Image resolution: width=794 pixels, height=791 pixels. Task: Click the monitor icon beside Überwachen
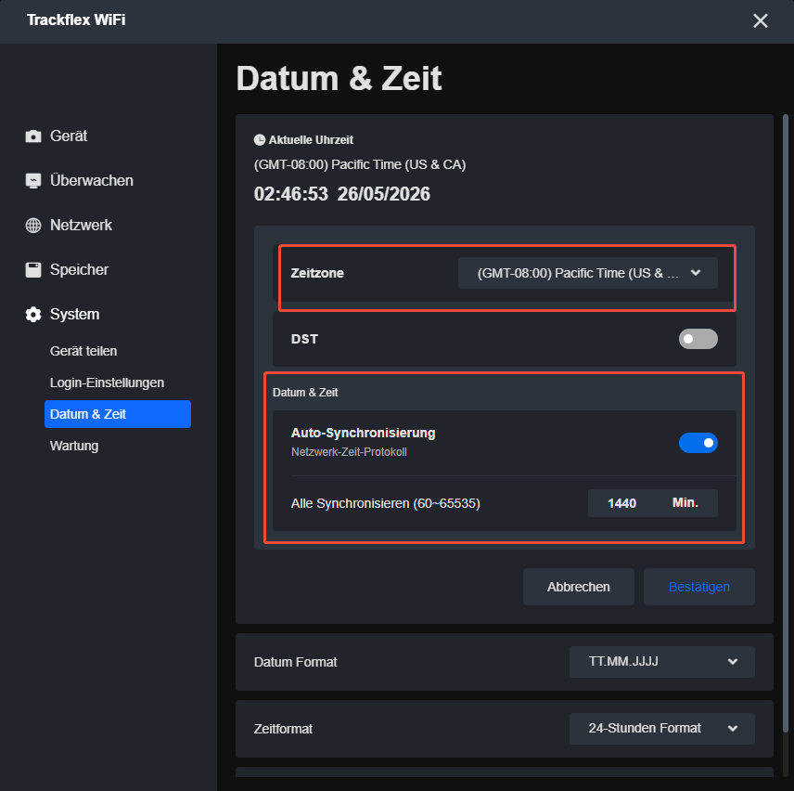tap(33, 180)
